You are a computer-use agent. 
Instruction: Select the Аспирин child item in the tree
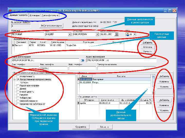click(24, 83)
